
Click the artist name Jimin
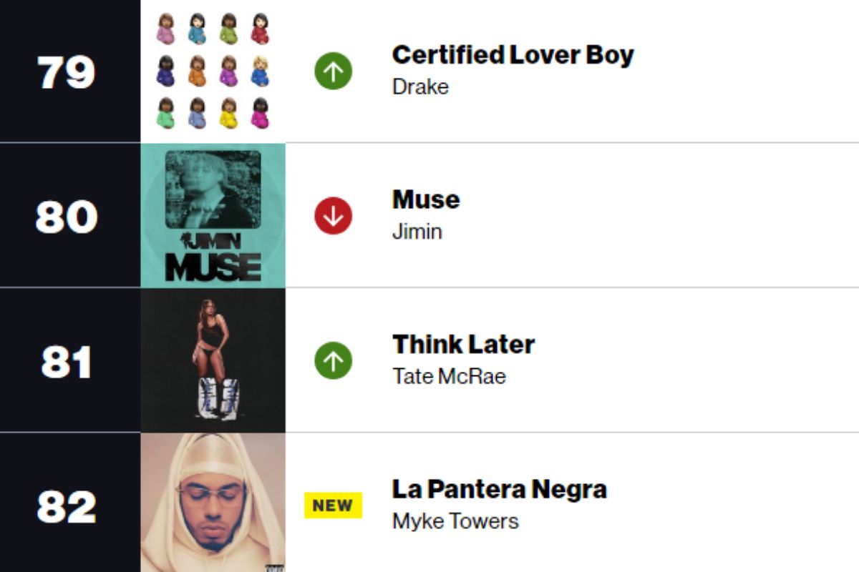click(x=417, y=232)
